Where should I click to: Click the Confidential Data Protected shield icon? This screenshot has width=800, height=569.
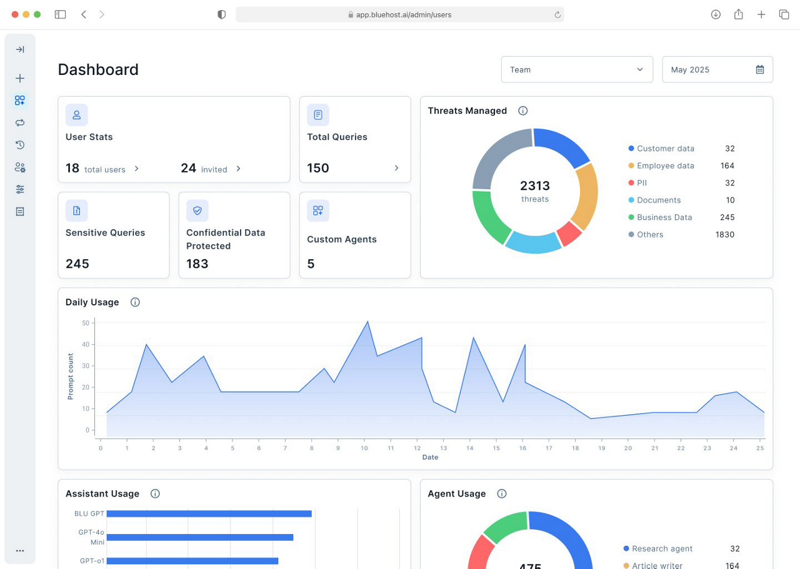coord(197,210)
